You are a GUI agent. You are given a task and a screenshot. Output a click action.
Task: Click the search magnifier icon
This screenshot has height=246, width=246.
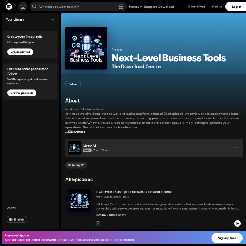[x=34, y=7]
